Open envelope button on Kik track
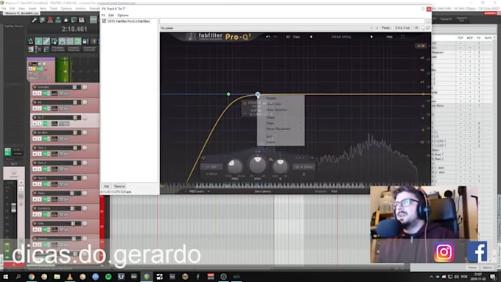 coord(55,108)
